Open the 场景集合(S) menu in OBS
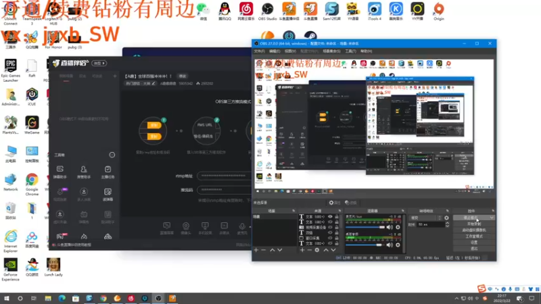Screen dimensions: 541x304 pyautogui.click(x=331, y=51)
